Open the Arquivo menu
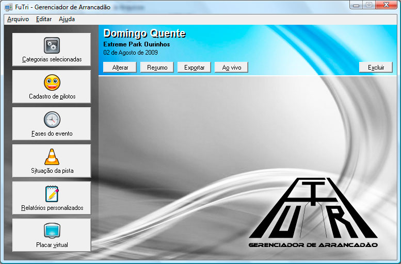This screenshot has width=401, height=264. point(18,19)
